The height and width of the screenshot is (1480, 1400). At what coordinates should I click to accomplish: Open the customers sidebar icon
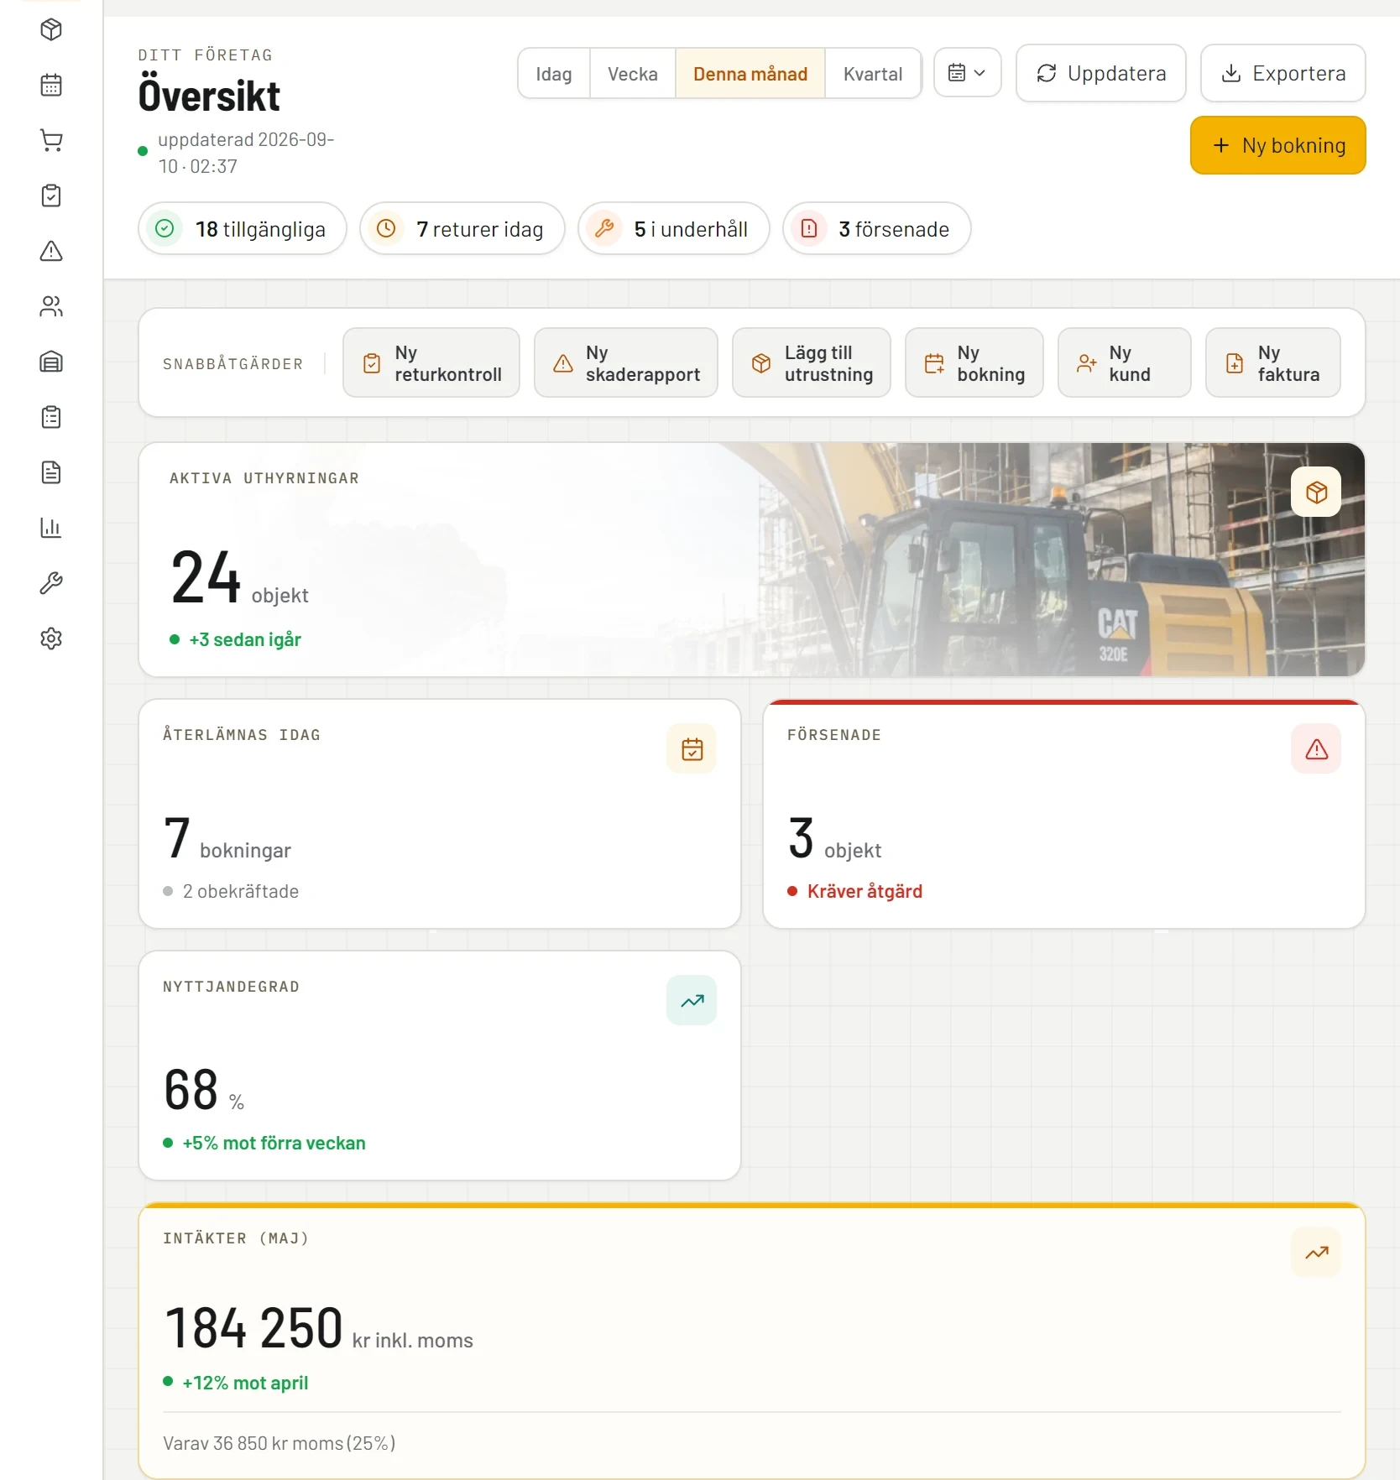(51, 307)
